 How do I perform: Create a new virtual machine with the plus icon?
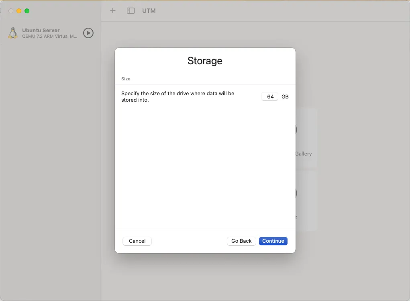pyautogui.click(x=112, y=11)
